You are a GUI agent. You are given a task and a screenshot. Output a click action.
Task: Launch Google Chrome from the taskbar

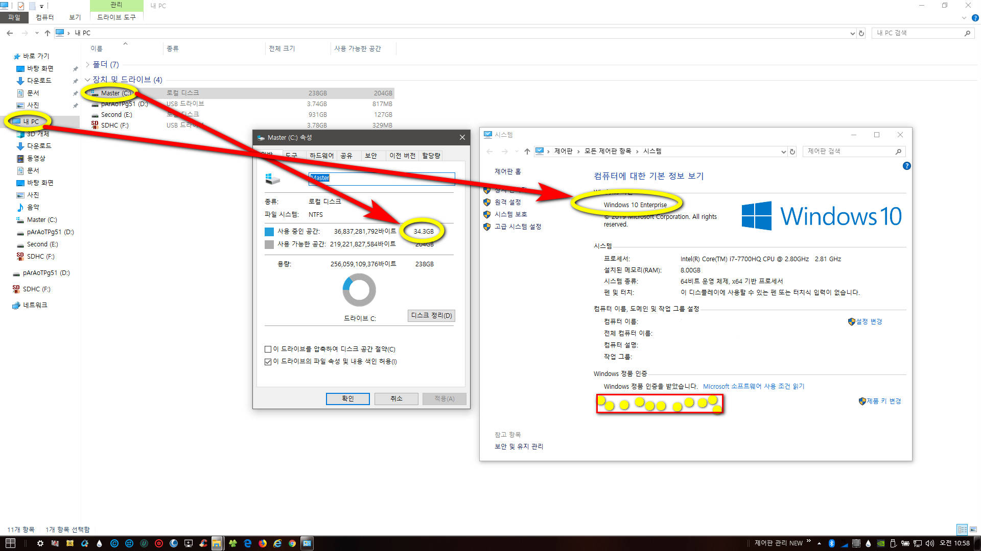point(292,543)
